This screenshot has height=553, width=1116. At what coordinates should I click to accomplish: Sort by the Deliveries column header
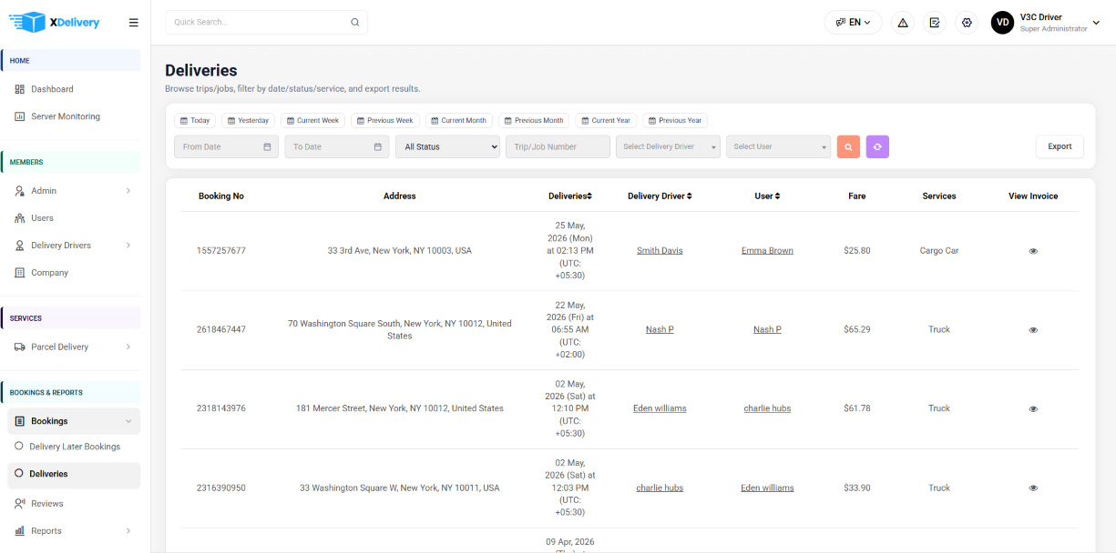[x=570, y=196]
